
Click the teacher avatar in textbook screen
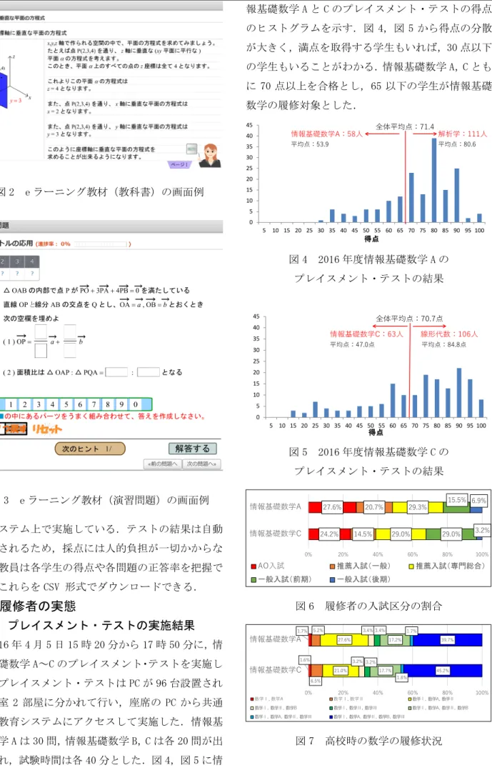click(x=210, y=156)
